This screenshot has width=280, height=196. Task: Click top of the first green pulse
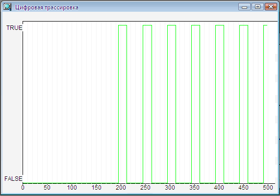point(123,25)
